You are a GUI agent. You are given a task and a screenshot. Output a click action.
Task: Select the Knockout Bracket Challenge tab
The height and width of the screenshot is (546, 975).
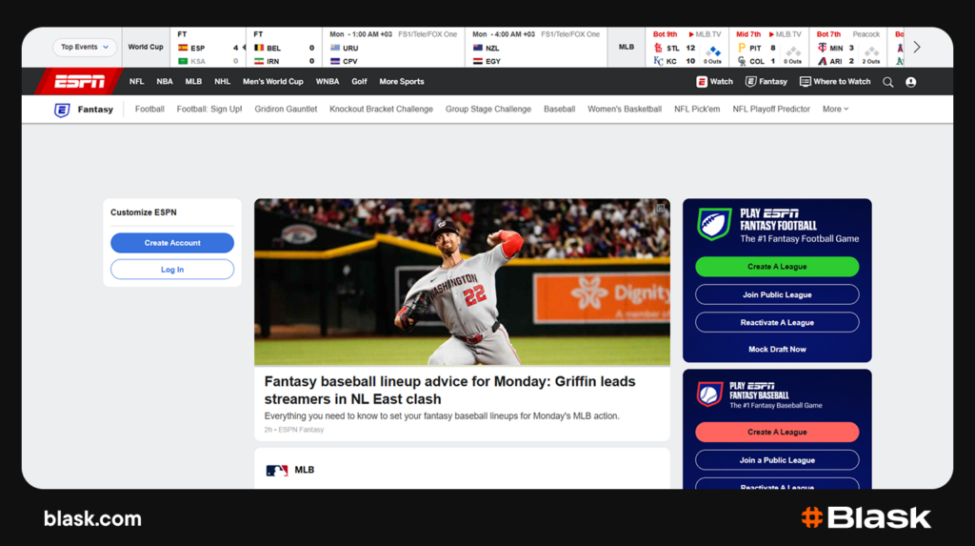381,109
